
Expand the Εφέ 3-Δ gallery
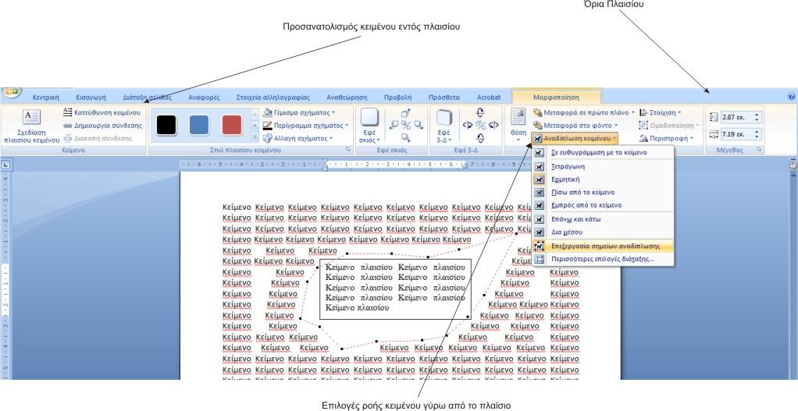coord(444,126)
